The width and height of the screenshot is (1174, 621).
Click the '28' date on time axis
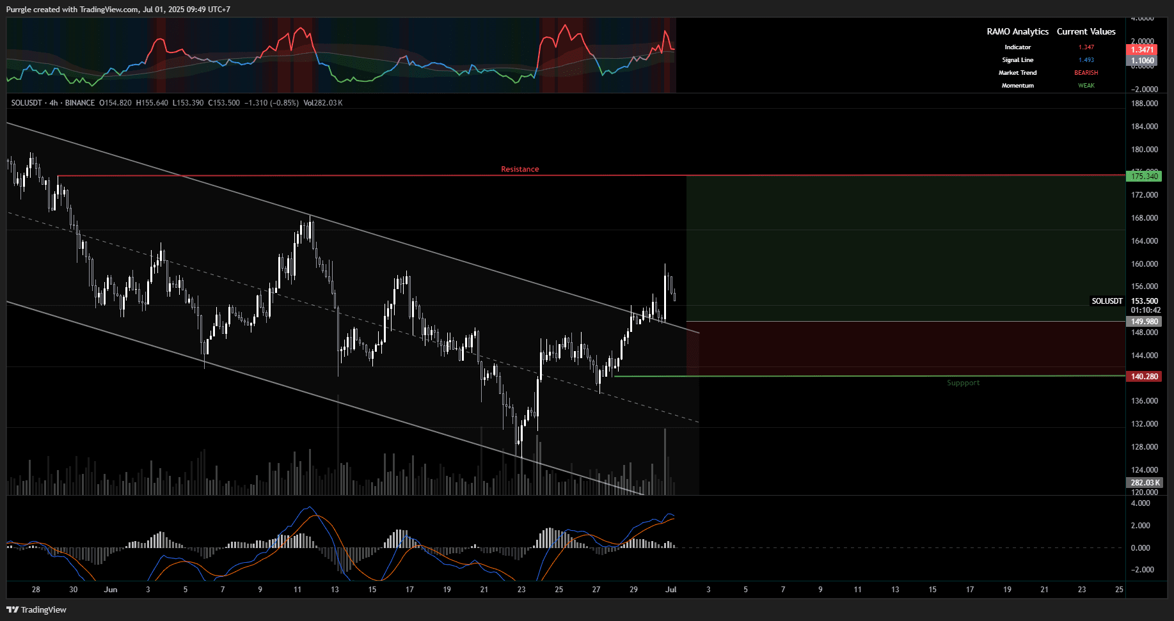click(x=36, y=590)
